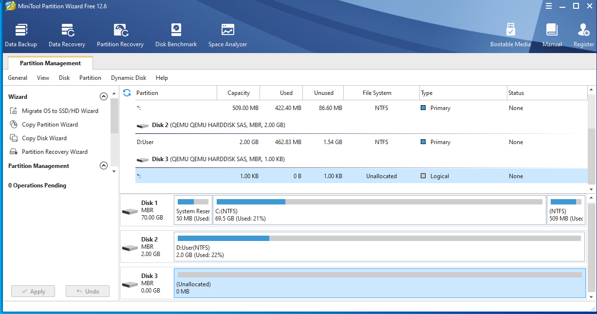The width and height of the screenshot is (597, 314).
Task: Select C:(NTFS) partition block in disk map
Action: click(x=379, y=210)
